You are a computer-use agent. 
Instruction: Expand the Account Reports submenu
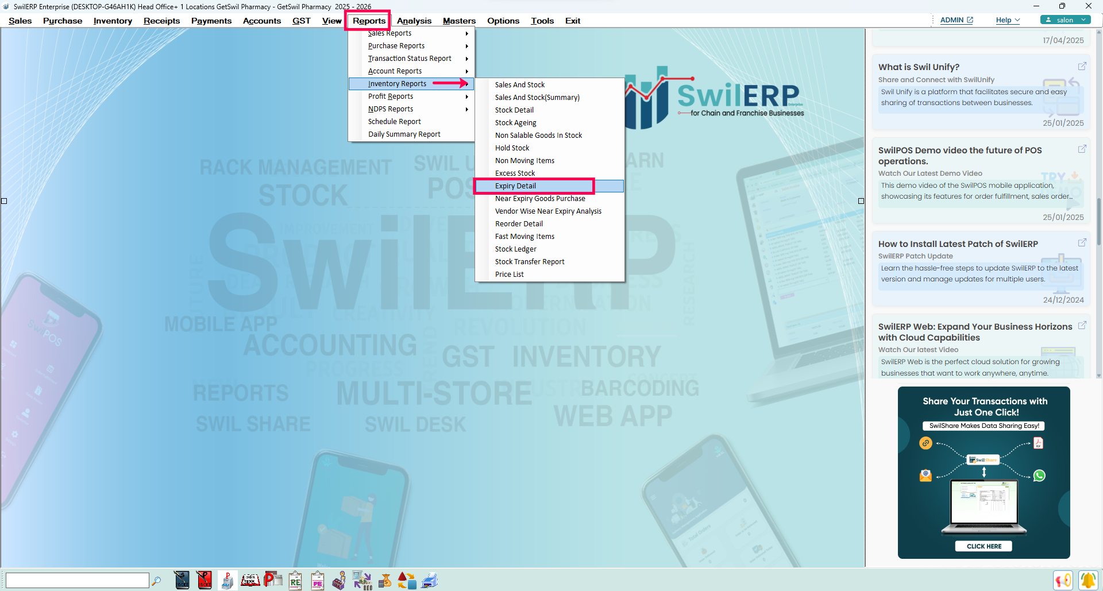point(411,71)
